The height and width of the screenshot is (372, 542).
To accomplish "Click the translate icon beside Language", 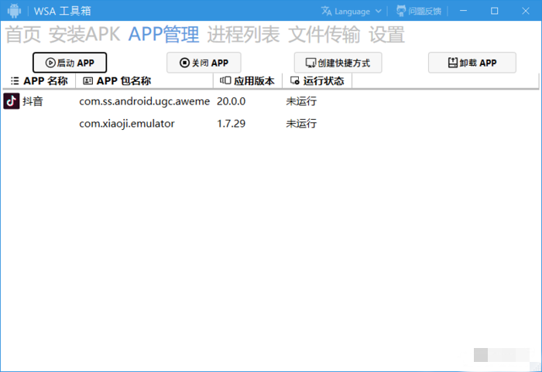I will tap(327, 11).
